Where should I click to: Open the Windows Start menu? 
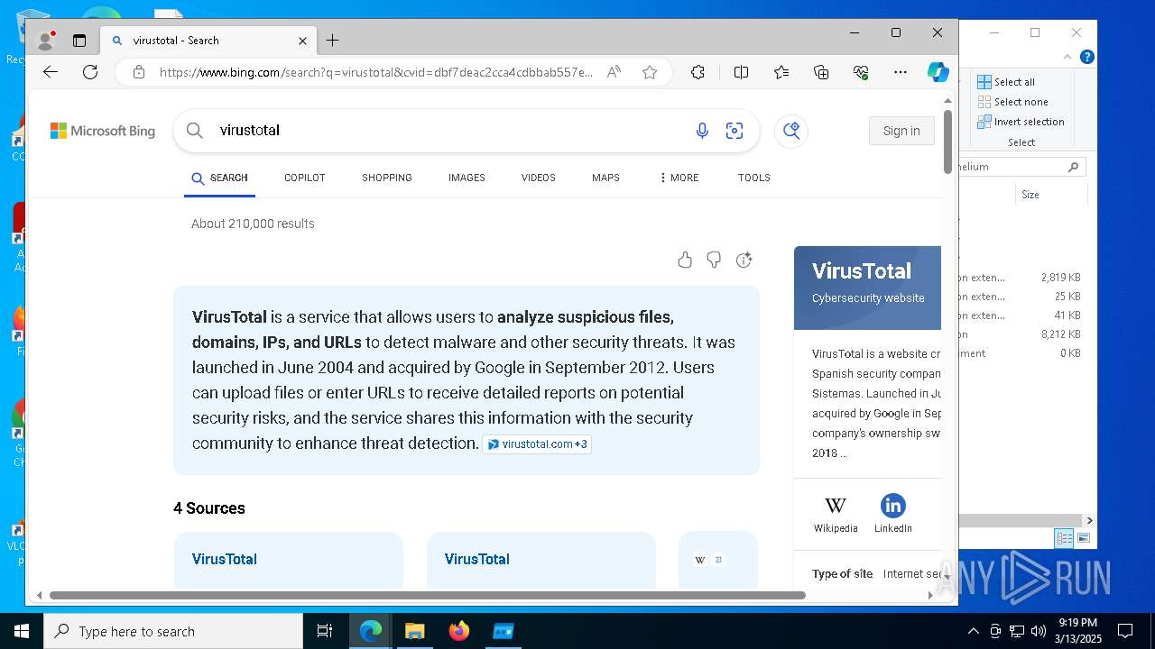(22, 631)
